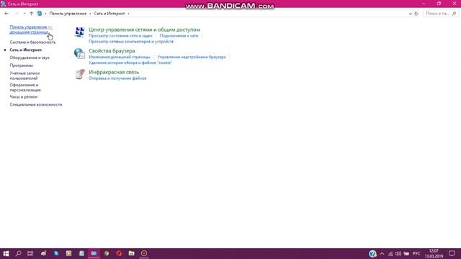Show hidden system tray icons
This screenshot has width=461, height=259.
382,254
